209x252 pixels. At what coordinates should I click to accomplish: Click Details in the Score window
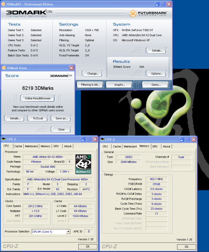tap(15, 118)
